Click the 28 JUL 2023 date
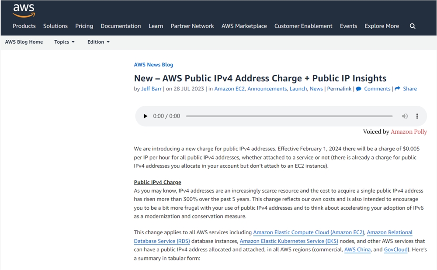Viewport: 437px width, 270px height. click(189, 89)
